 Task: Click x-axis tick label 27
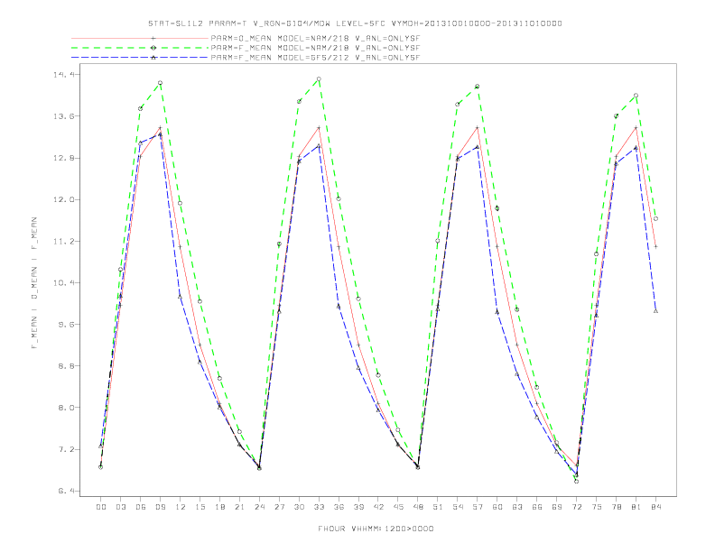coord(279,507)
